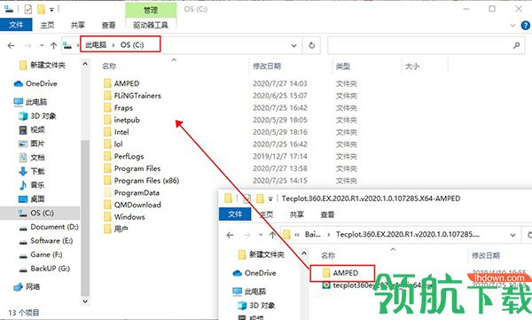The height and width of the screenshot is (320, 532).
Task: Select 此电脑 in the C: window sidebar
Action: point(30,102)
